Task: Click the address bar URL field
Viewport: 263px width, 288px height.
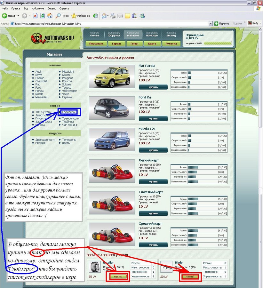Action: click(x=109, y=23)
